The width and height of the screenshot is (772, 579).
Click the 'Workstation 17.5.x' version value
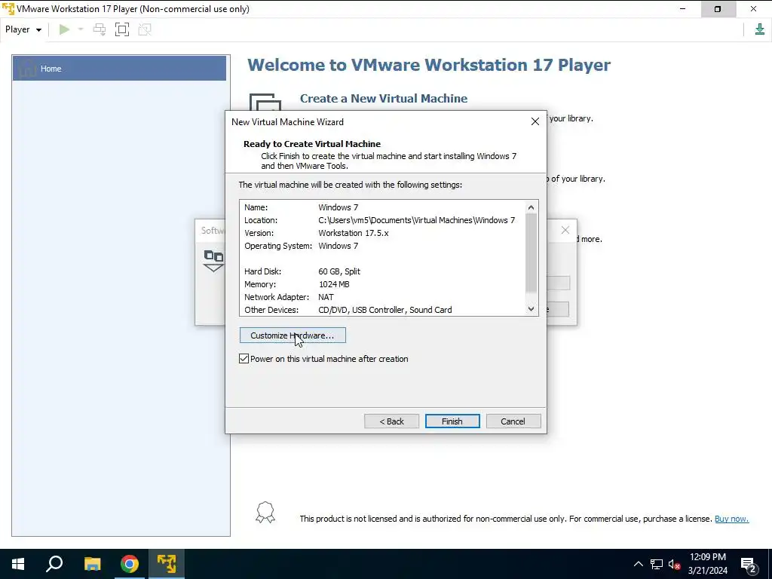pos(354,233)
